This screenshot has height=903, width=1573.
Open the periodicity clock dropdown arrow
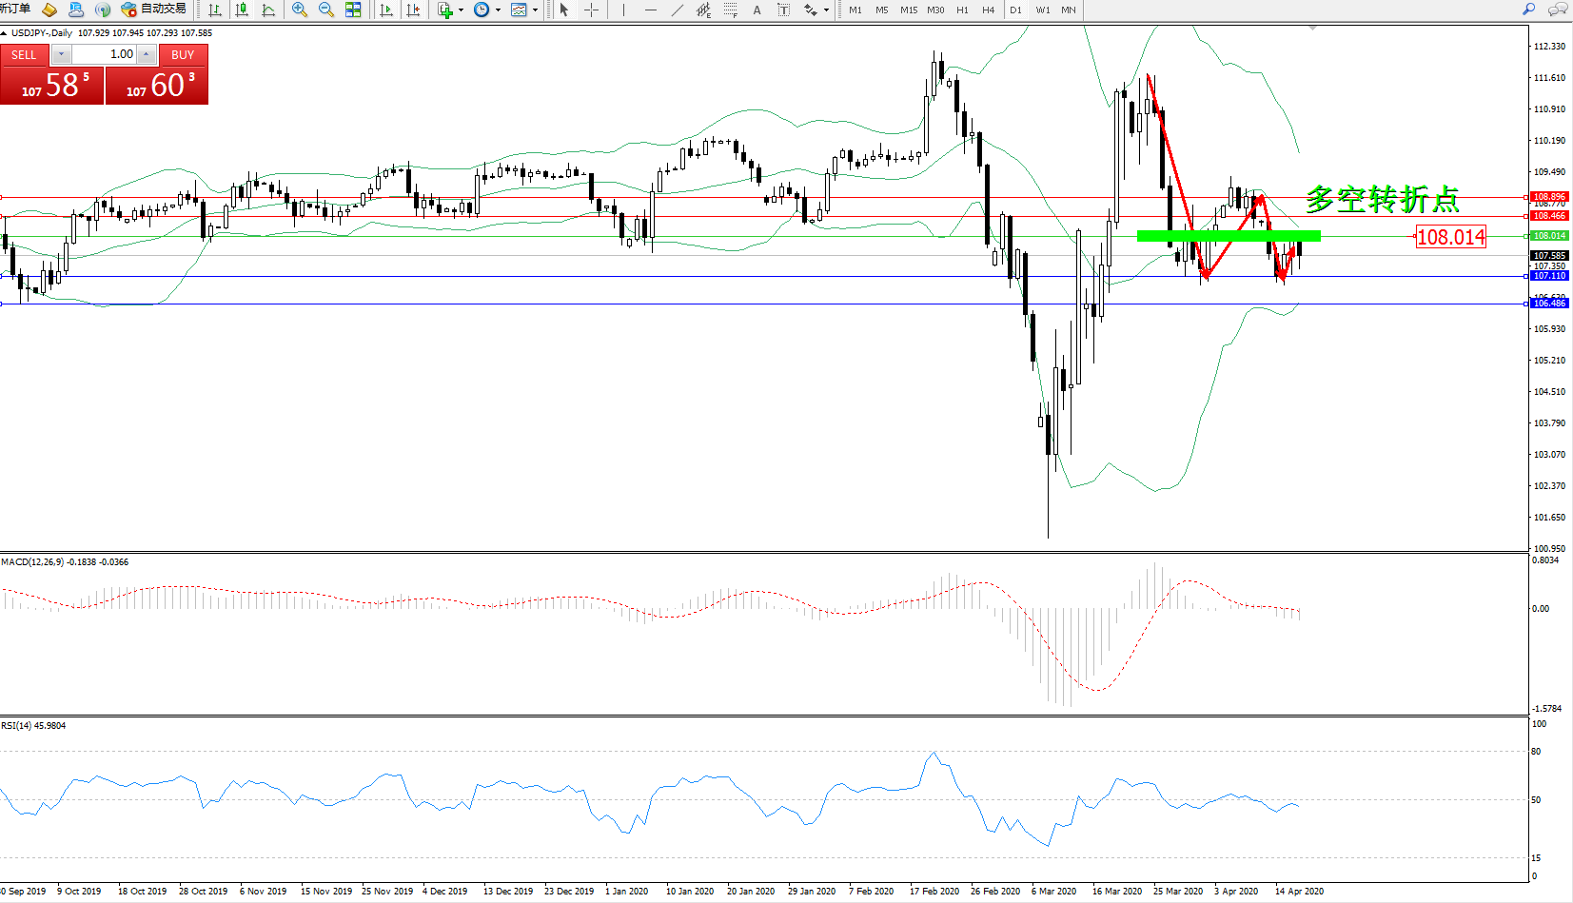click(x=498, y=10)
